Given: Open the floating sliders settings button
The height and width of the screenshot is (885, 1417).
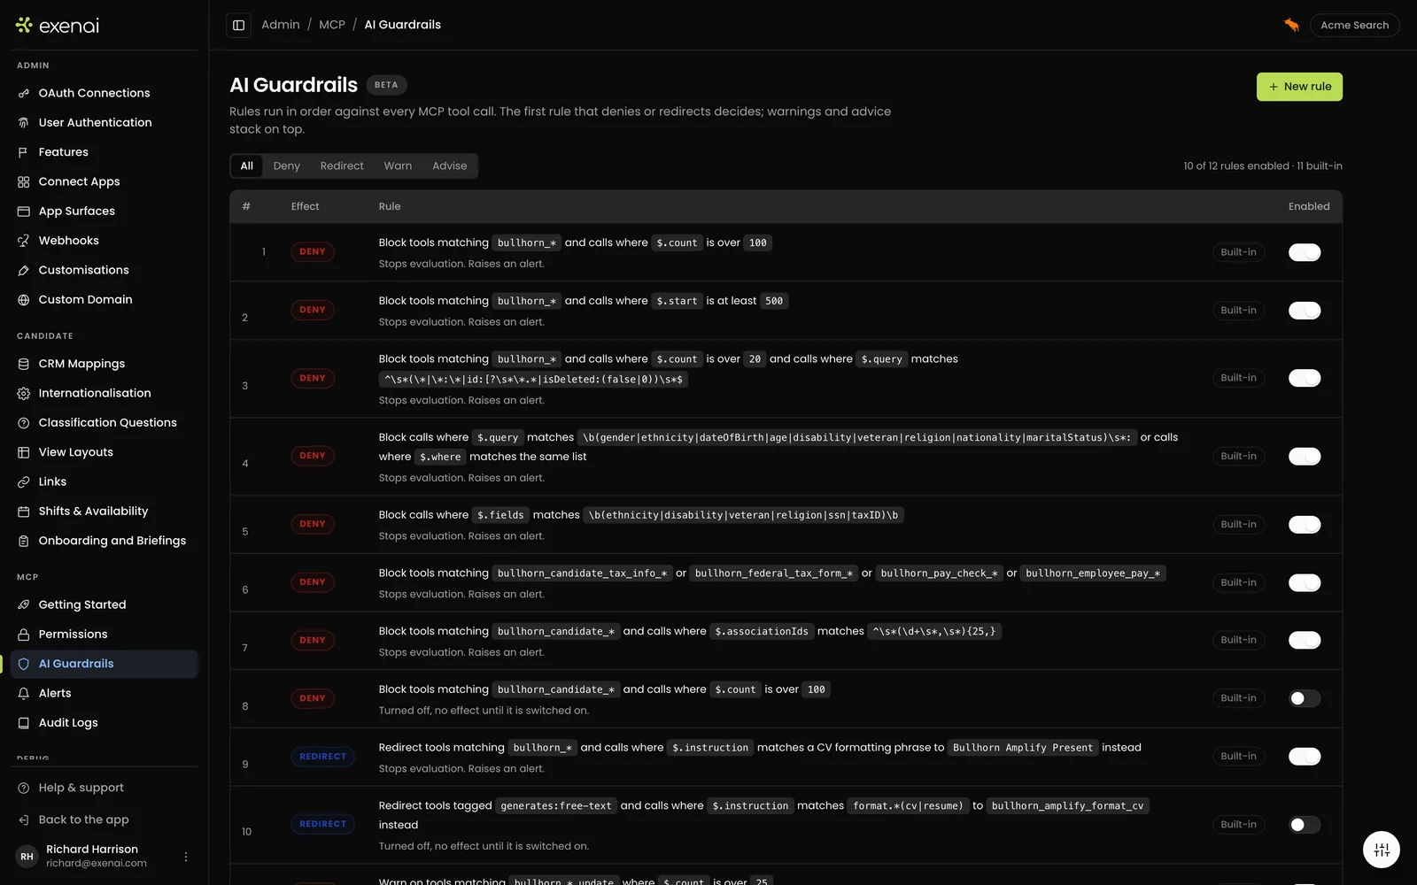Looking at the screenshot, I should (1382, 850).
